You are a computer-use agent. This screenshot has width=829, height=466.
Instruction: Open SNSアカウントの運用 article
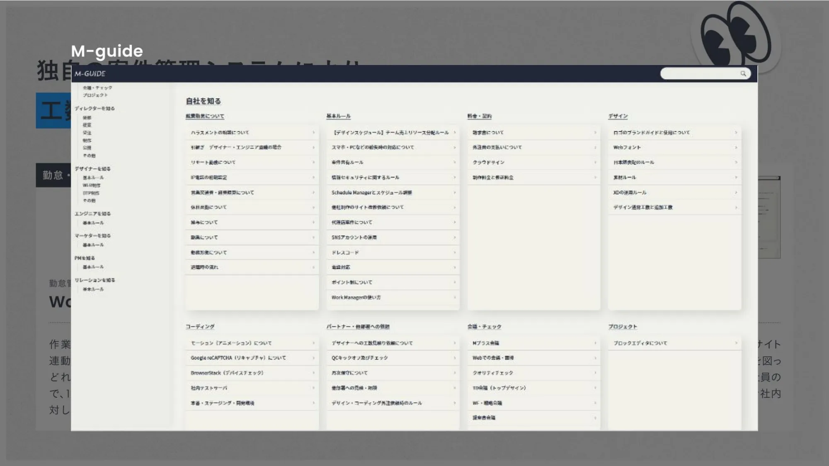[354, 237]
